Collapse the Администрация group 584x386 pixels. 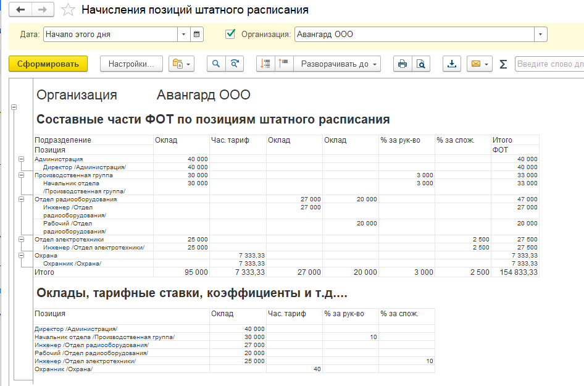(22, 159)
